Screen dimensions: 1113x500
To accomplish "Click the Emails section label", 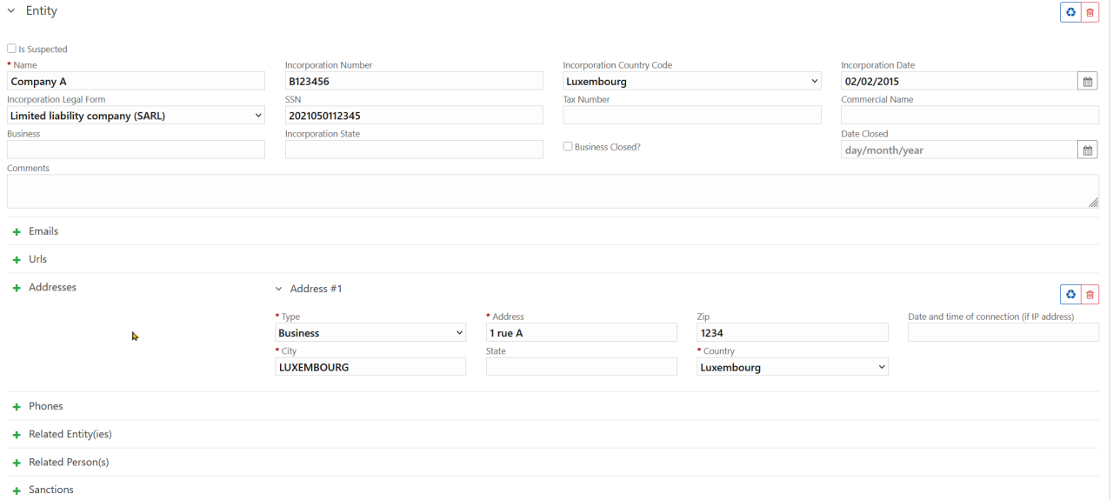I will 43,232.
